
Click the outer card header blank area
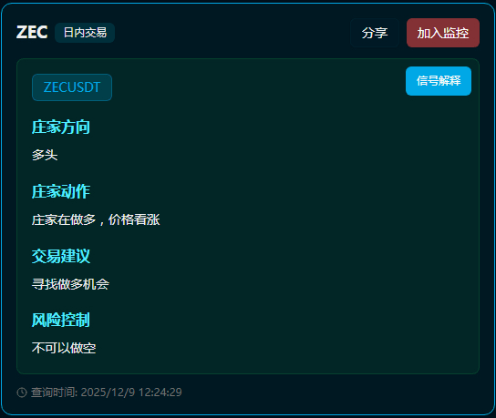click(x=232, y=33)
